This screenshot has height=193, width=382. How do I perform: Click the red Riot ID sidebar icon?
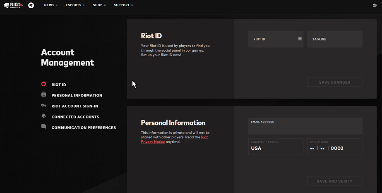(x=43, y=84)
